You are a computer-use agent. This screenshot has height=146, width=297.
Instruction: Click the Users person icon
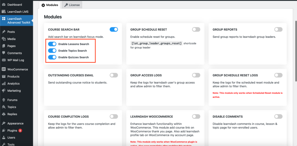pos(3,138)
